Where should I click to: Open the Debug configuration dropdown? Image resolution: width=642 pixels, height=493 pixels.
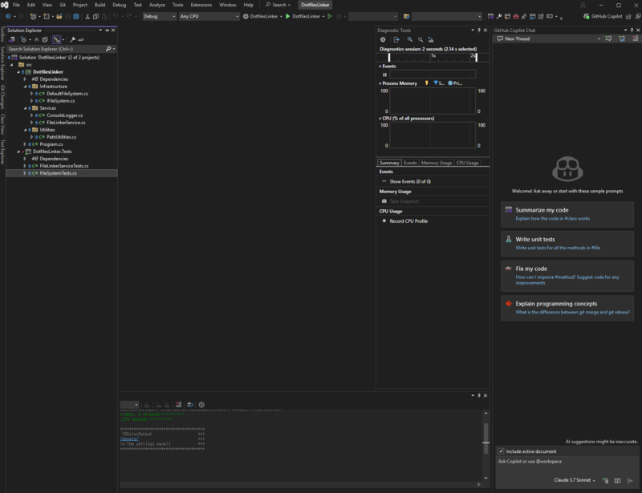(x=159, y=16)
